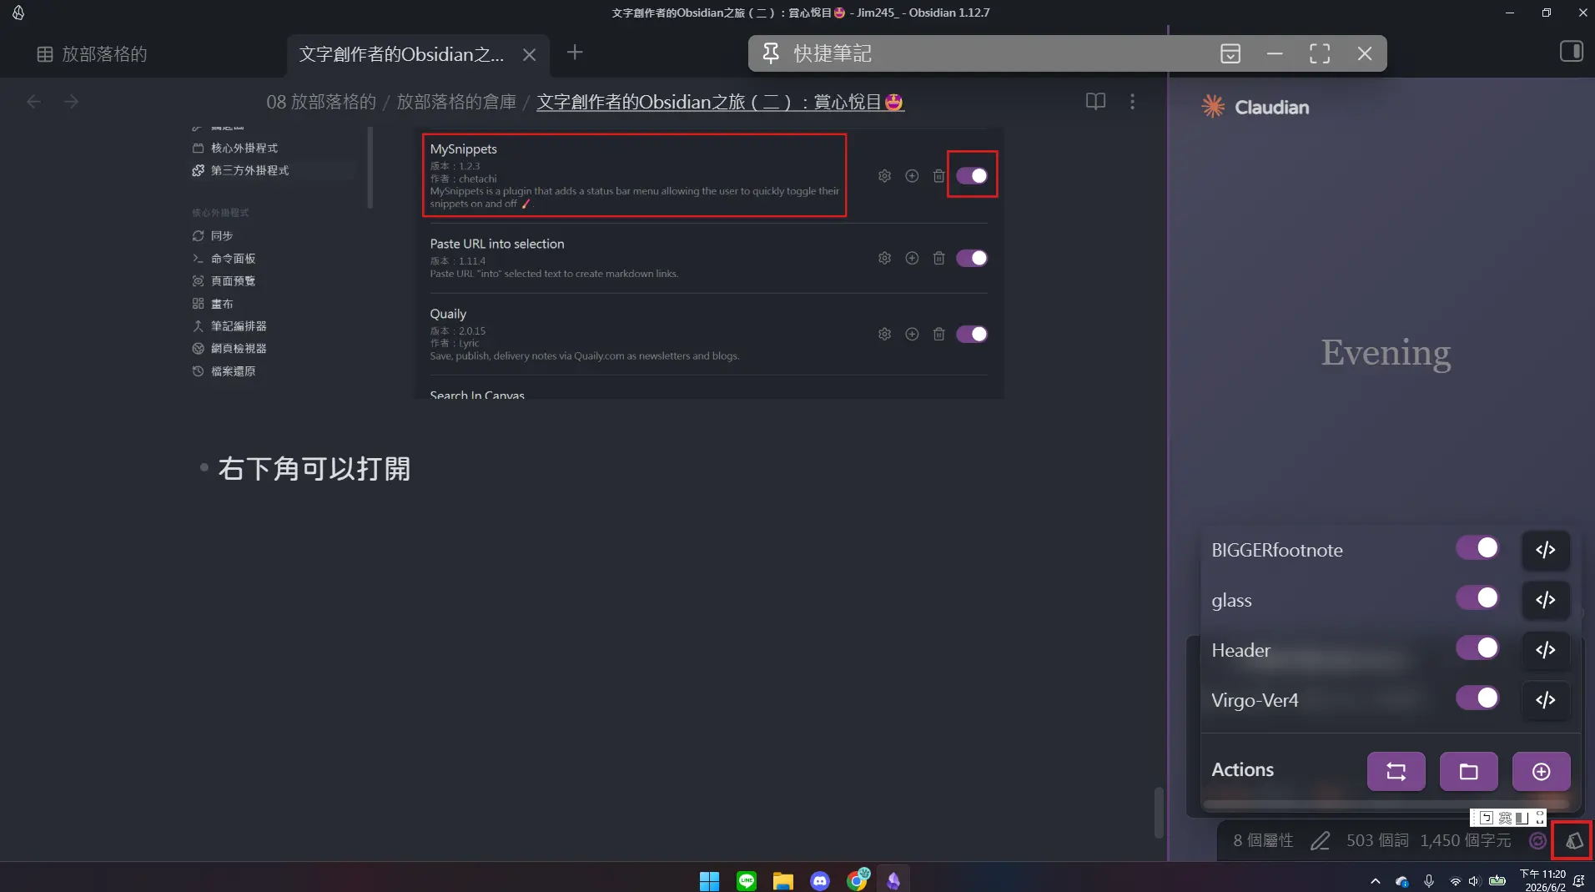Viewport: 1595px width, 892px height.
Task: Click the Evening greeting in Claudian panel
Action: click(1386, 353)
